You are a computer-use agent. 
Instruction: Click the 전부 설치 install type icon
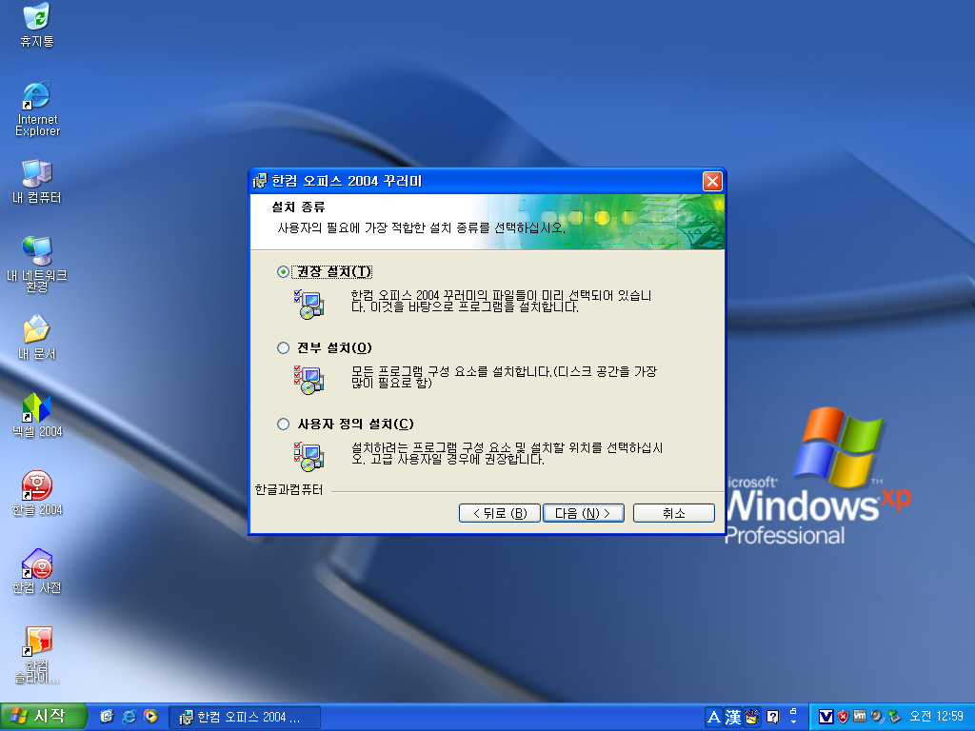click(309, 381)
